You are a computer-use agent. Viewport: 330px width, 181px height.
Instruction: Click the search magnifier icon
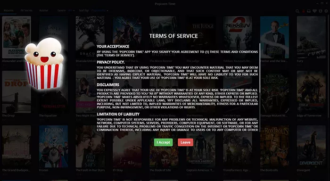click(x=297, y=11)
